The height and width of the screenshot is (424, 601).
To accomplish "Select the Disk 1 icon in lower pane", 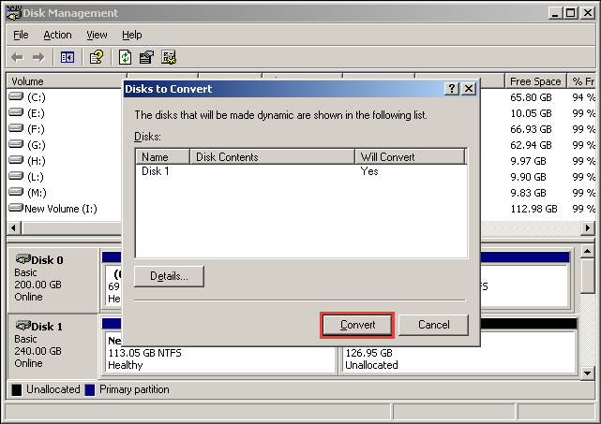I will coord(23,326).
